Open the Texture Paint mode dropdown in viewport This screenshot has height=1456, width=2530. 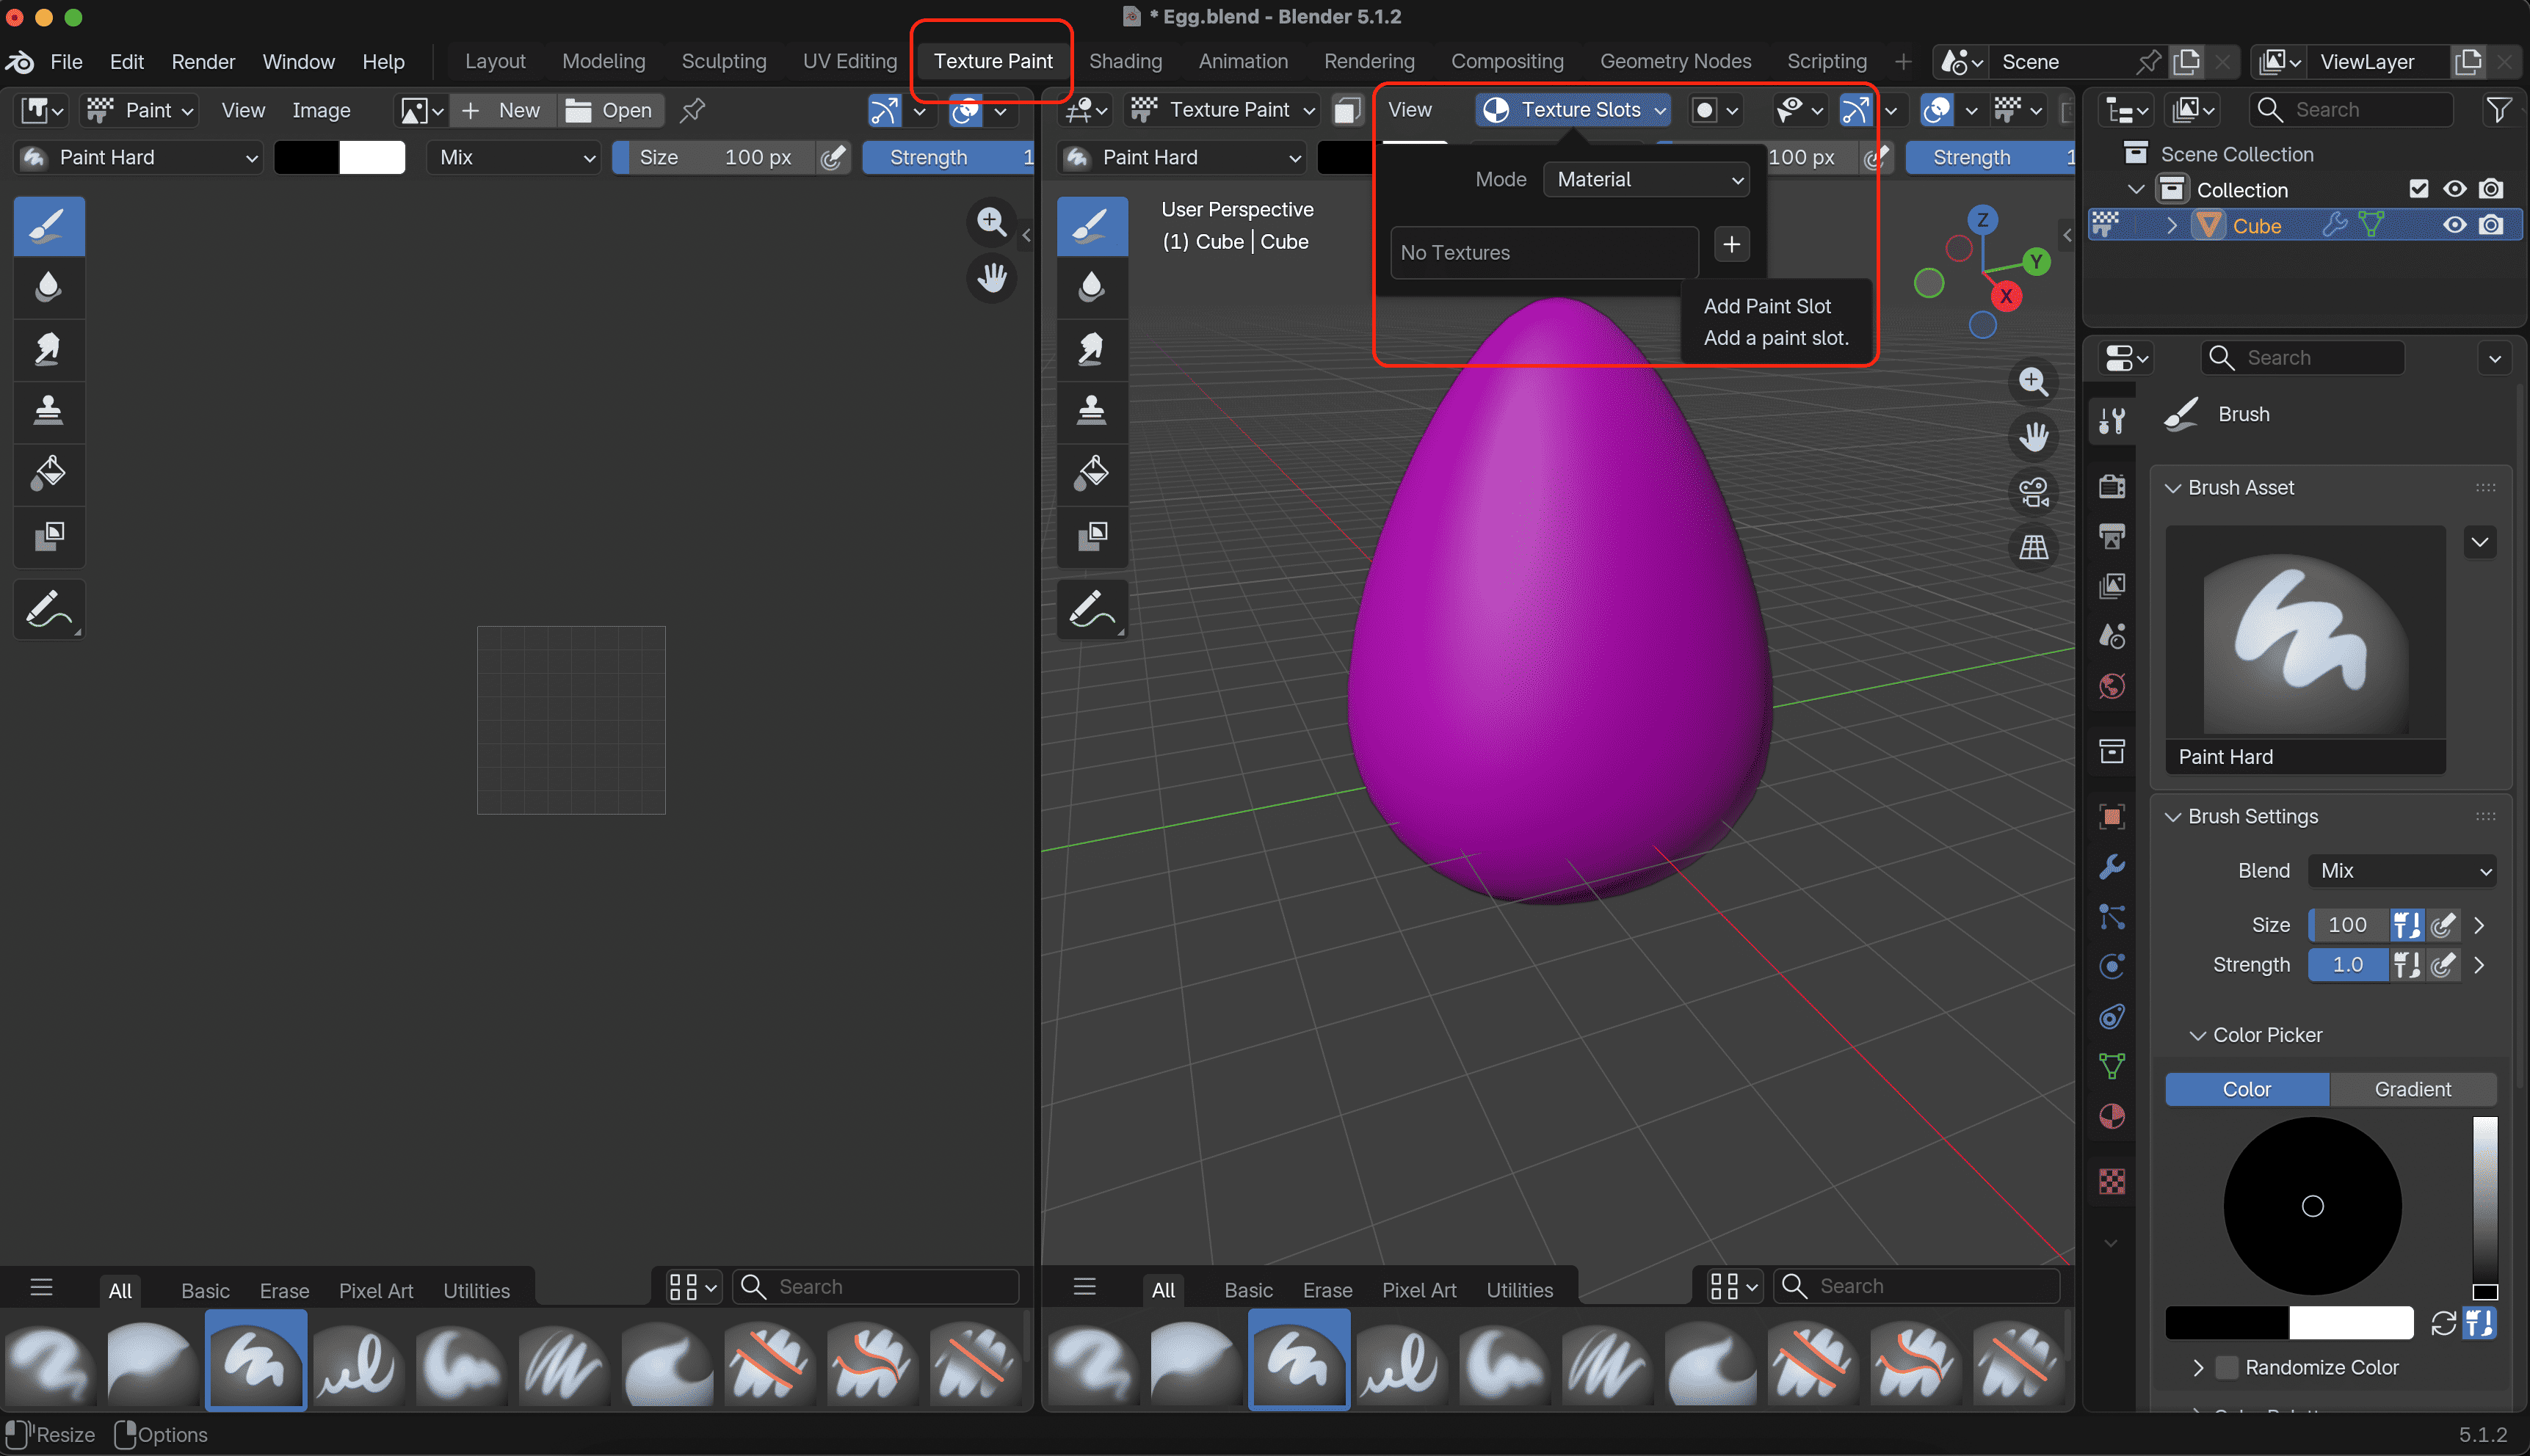click(x=1223, y=110)
